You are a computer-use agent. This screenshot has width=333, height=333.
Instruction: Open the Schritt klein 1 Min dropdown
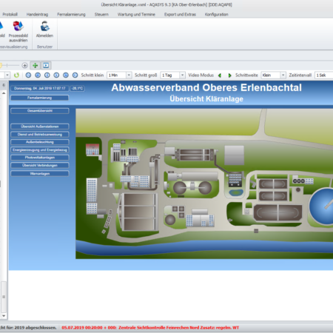tap(129, 75)
